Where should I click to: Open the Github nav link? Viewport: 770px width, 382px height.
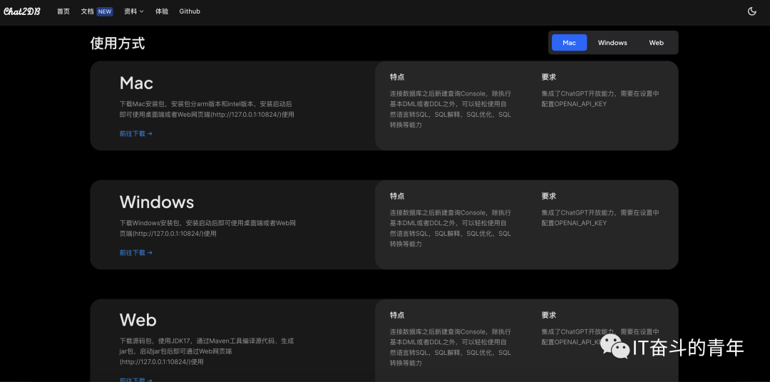[x=190, y=11]
